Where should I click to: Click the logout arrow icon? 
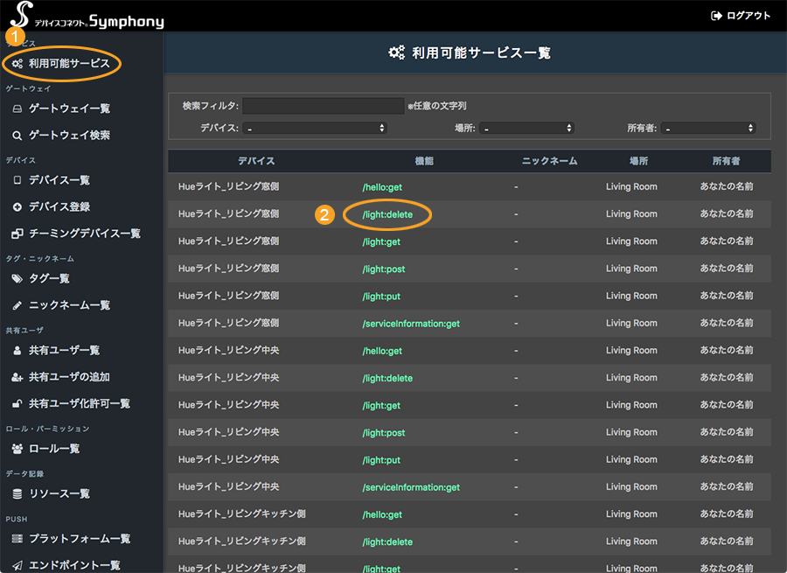tap(716, 16)
